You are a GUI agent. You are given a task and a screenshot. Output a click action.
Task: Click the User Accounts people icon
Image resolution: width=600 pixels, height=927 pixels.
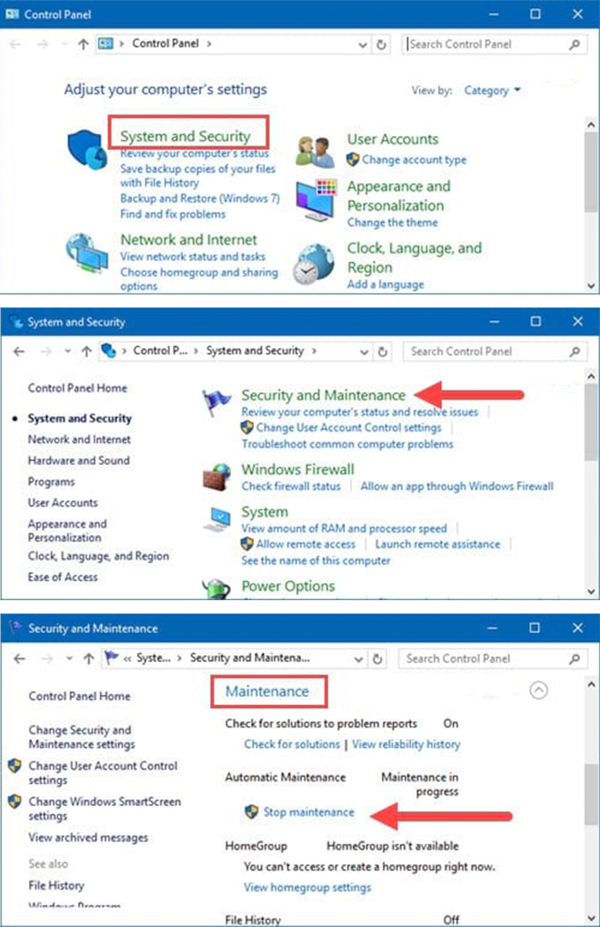click(x=316, y=152)
